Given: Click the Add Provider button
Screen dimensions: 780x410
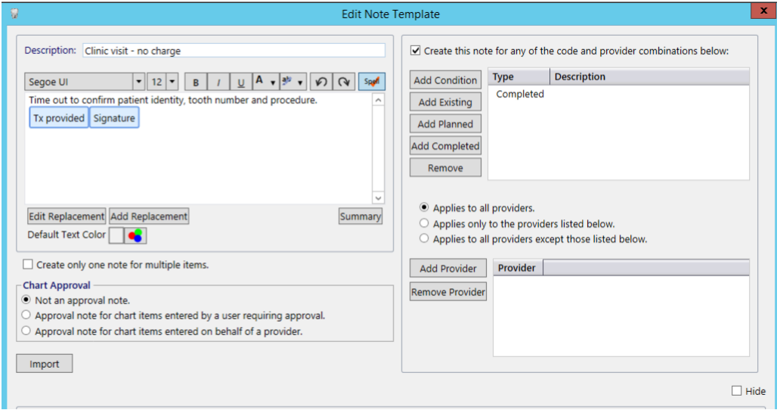Looking at the screenshot, I should click(x=447, y=269).
